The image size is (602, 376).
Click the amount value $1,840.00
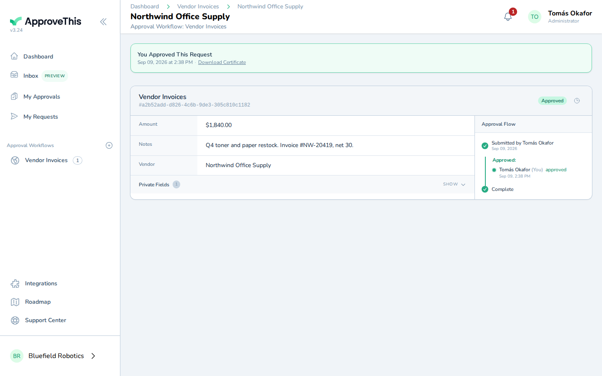tap(219, 125)
